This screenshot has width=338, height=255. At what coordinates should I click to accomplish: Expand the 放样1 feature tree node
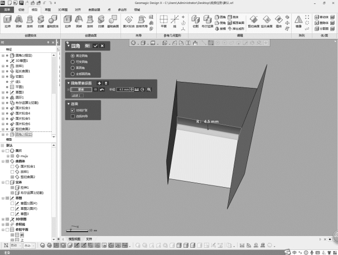(2, 65)
